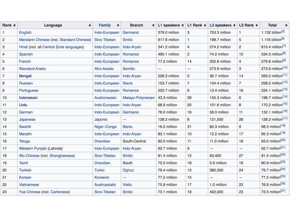The height and width of the screenshot is (217, 290).
Task: Open the Swahili language link
Action: (25, 127)
